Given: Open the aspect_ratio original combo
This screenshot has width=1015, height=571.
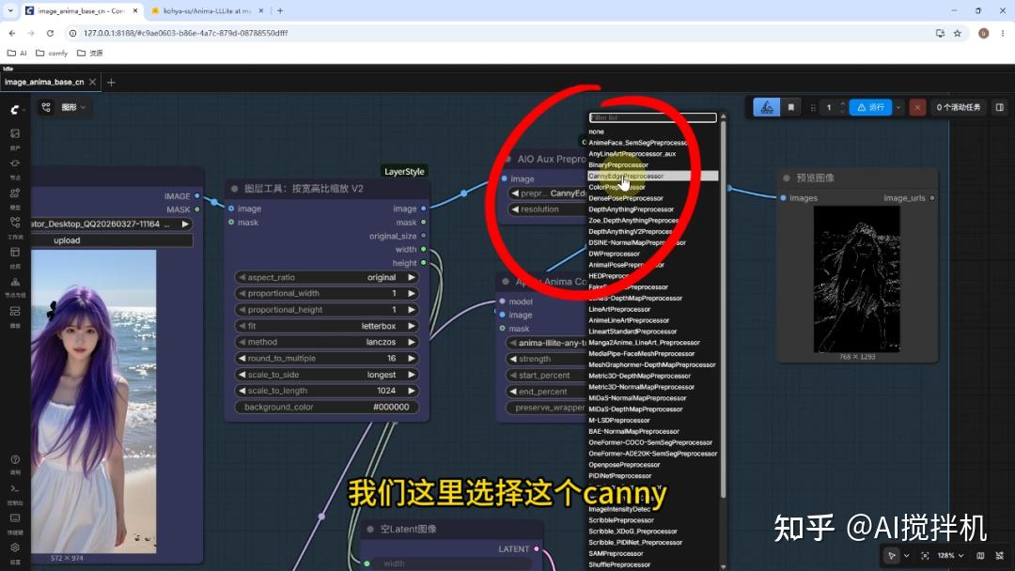Looking at the screenshot, I should click(326, 277).
